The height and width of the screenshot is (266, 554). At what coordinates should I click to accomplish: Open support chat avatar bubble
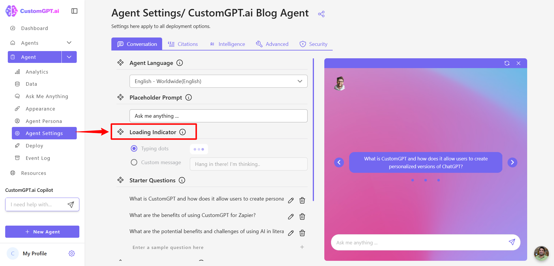541,253
